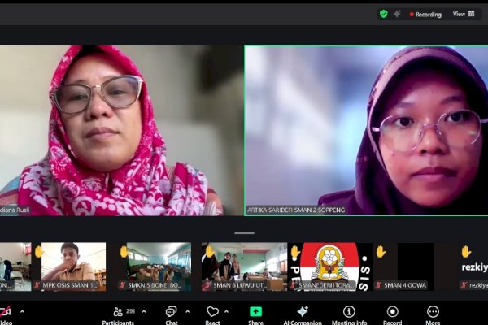Click the raised hand on the MPK OSIS tile

click(38, 251)
